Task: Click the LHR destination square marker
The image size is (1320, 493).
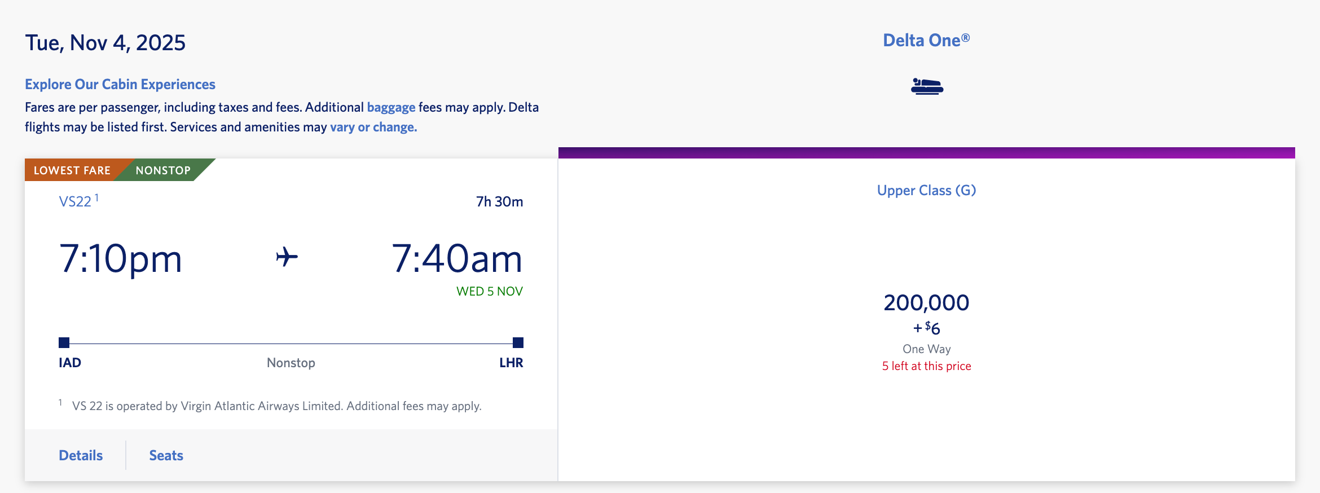Action: [518, 342]
